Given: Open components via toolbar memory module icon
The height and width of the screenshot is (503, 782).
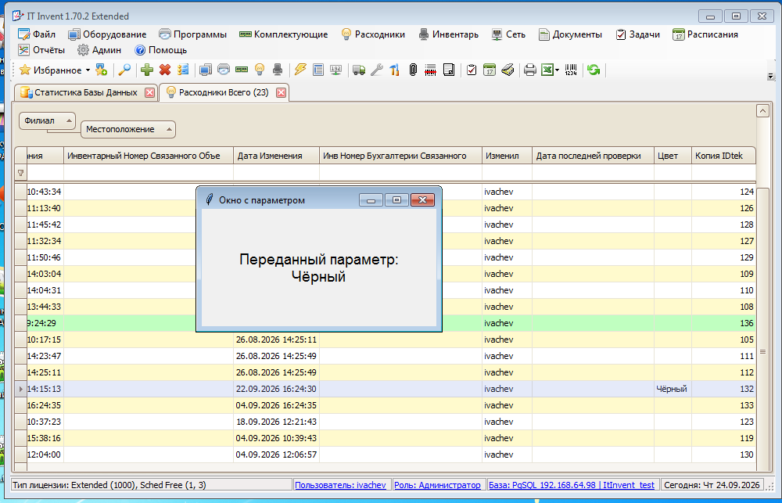Looking at the screenshot, I should tap(242, 70).
